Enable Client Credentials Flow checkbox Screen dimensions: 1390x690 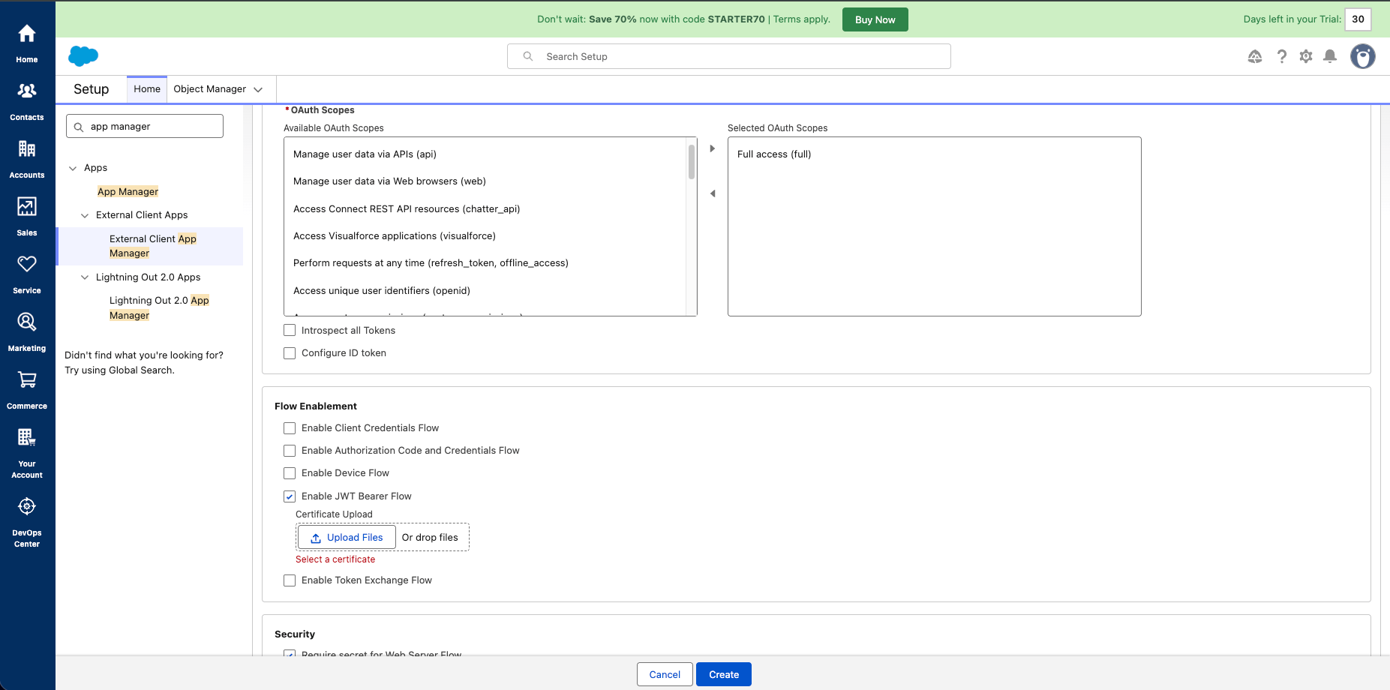tap(290, 428)
